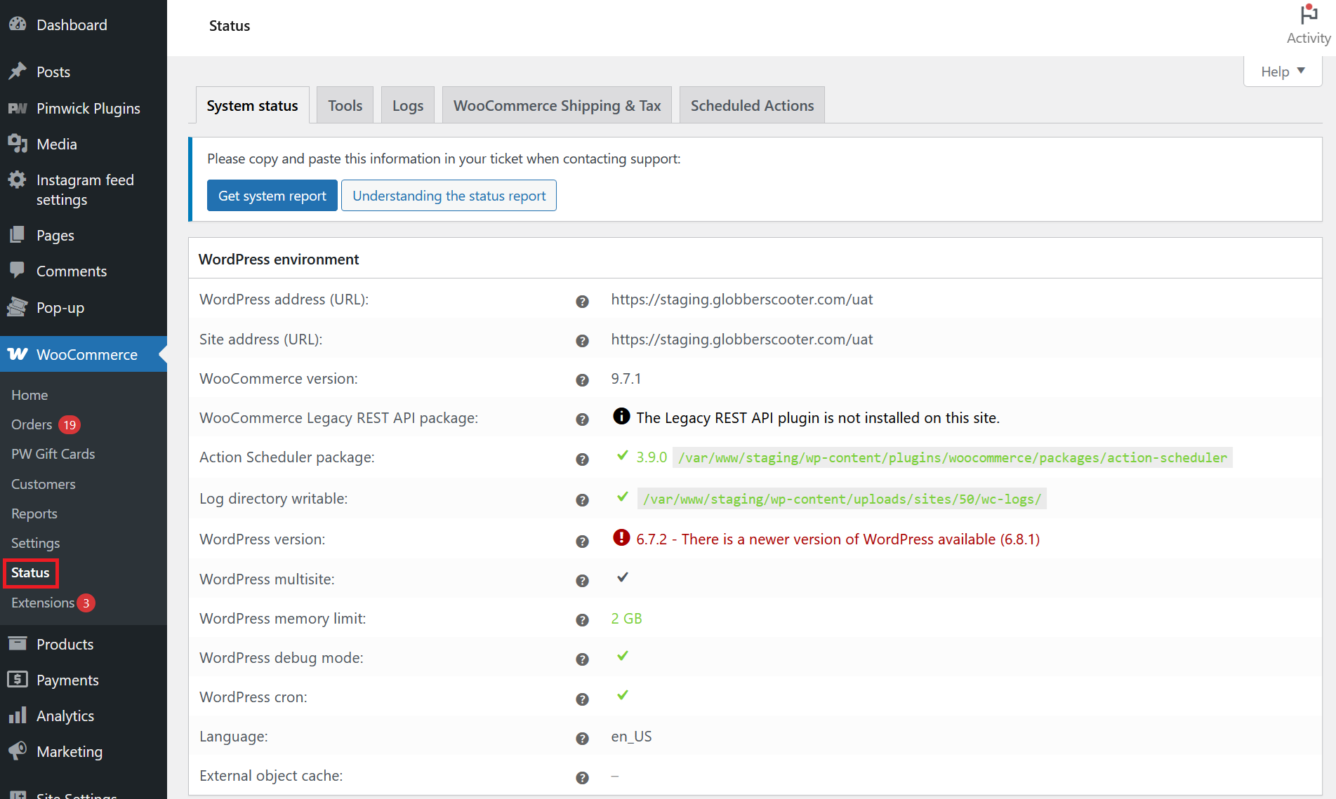Click the Products archive icon
Screen dimensions: 1336x799
[x=18, y=643]
